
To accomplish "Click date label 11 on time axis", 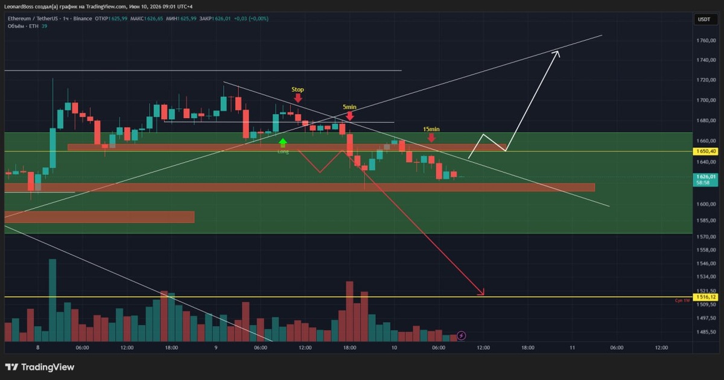I will 571,348.
